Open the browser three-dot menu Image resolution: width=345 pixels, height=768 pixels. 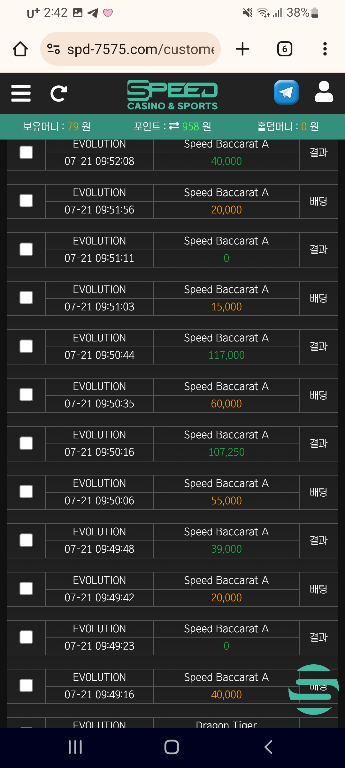coord(325,49)
